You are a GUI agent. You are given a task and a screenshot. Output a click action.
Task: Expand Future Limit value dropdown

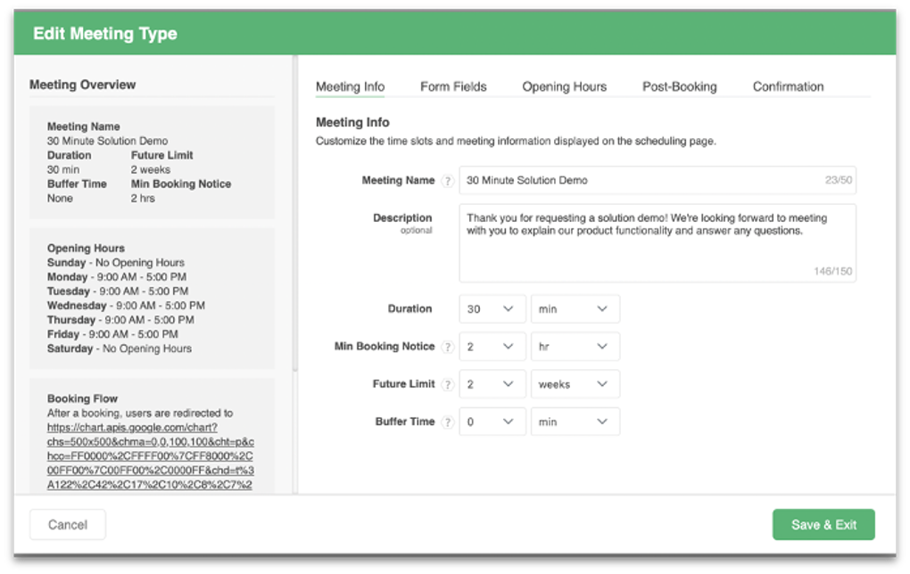[x=492, y=385]
